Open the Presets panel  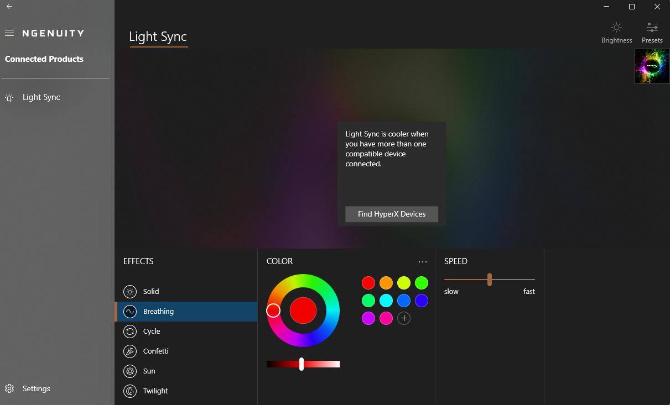(x=652, y=33)
